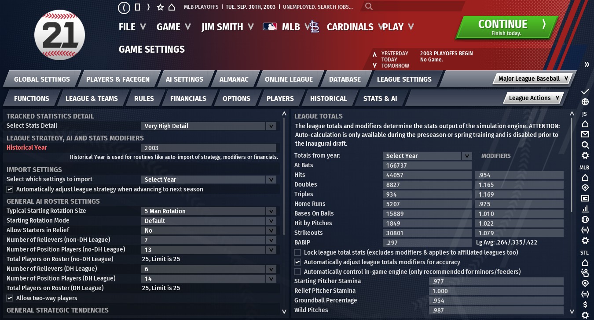The image size is (594, 320).
Task: Disable the Allow two-way players checkbox
Action: pos(10,298)
